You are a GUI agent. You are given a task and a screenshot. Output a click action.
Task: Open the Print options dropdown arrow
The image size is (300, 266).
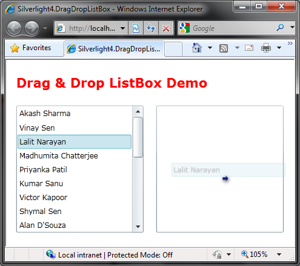[x=279, y=48]
